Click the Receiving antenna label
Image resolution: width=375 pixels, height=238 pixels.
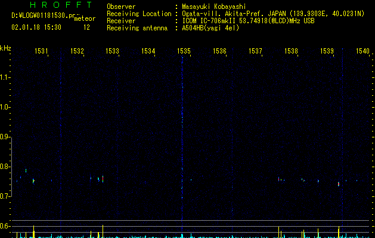tap(137, 28)
